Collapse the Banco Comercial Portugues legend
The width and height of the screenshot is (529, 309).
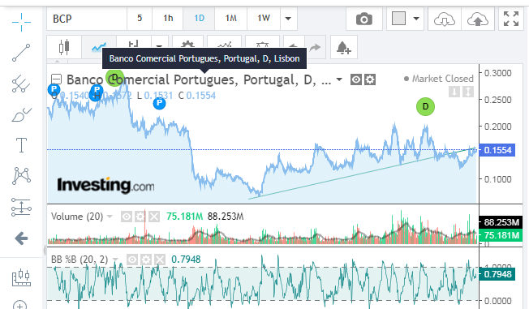pyautogui.click(x=56, y=79)
